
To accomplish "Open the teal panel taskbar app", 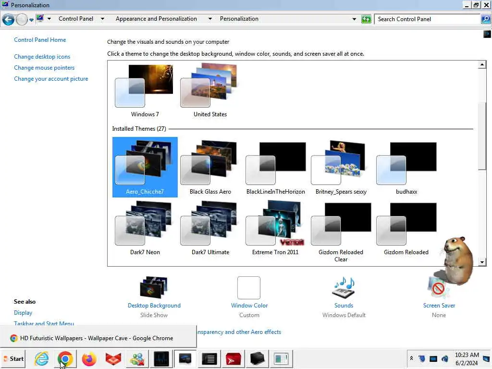I will coord(281,358).
